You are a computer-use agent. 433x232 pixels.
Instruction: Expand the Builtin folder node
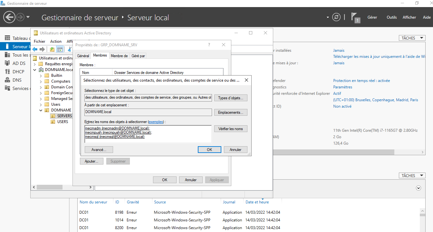(41, 76)
